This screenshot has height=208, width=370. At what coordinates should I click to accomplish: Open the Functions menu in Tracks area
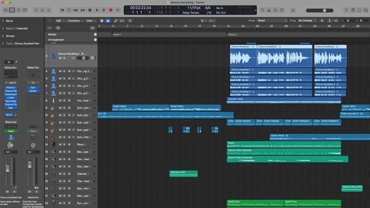(75, 21)
